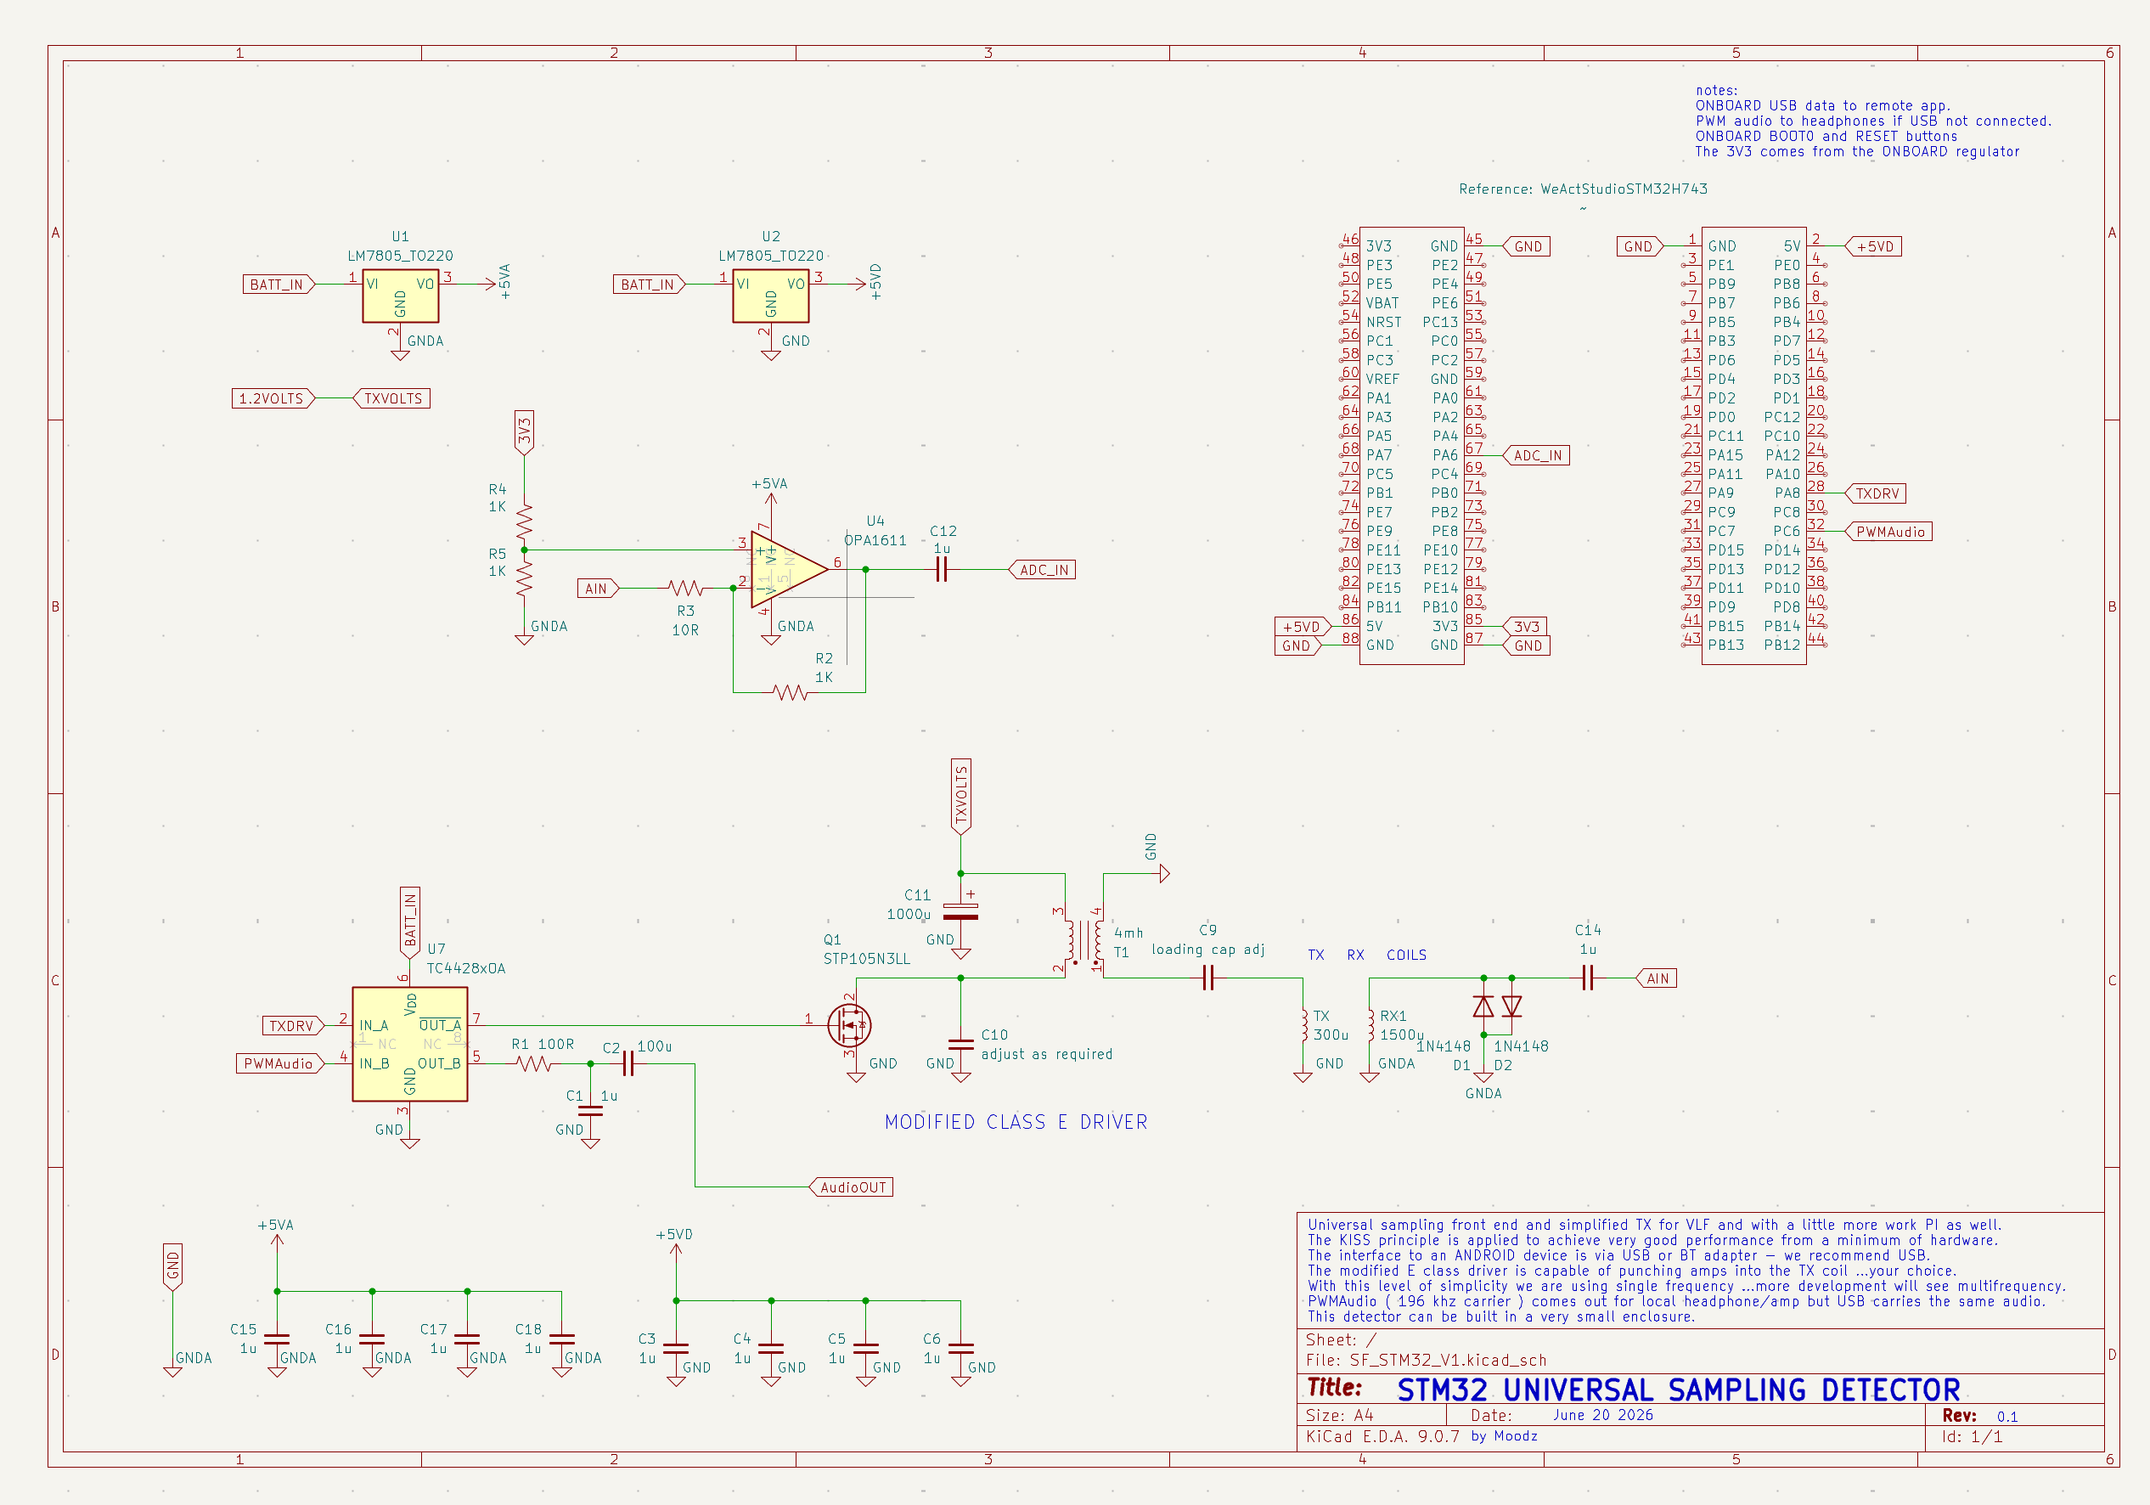The image size is (2150, 1505).
Task: Click the 'Reference: WeActStudioSTM32H743' text
Action: (1583, 189)
